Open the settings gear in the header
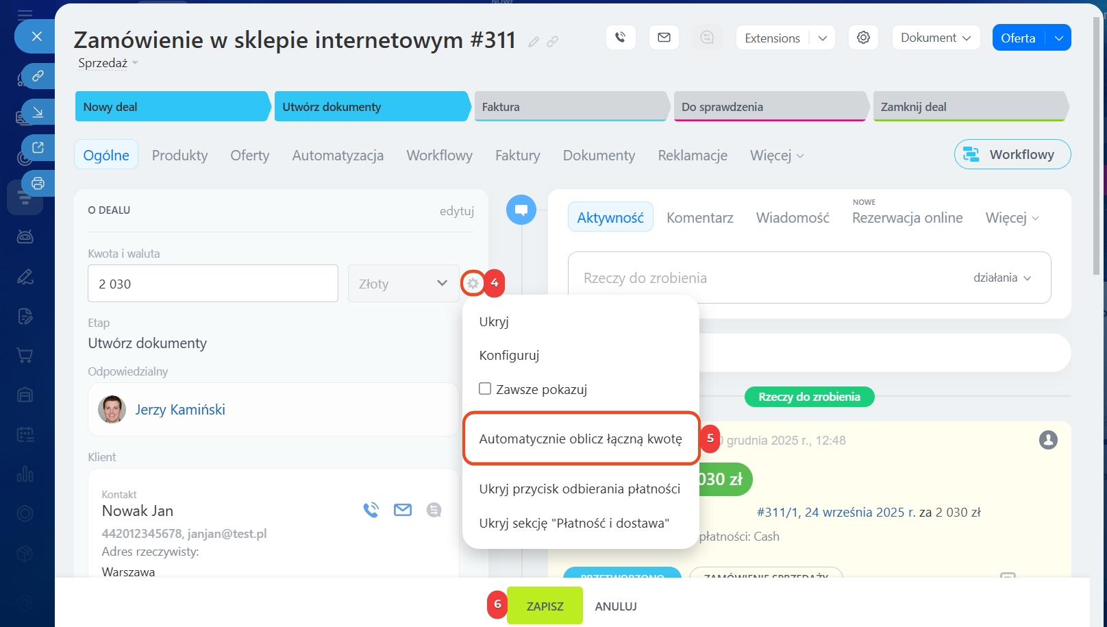This screenshot has width=1107, height=627. point(863,38)
